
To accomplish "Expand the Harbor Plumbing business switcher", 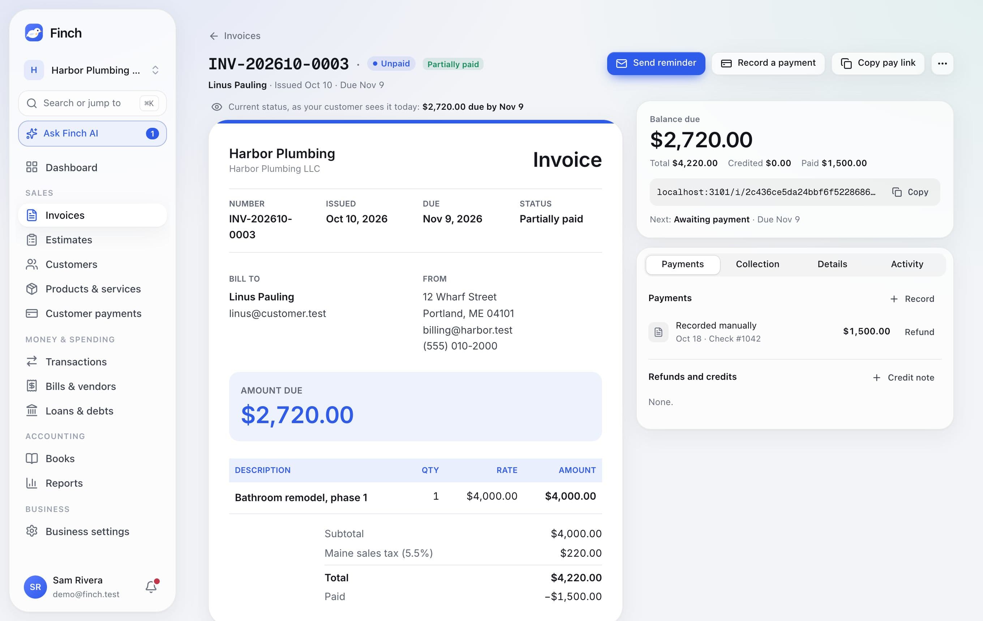I will tap(92, 70).
